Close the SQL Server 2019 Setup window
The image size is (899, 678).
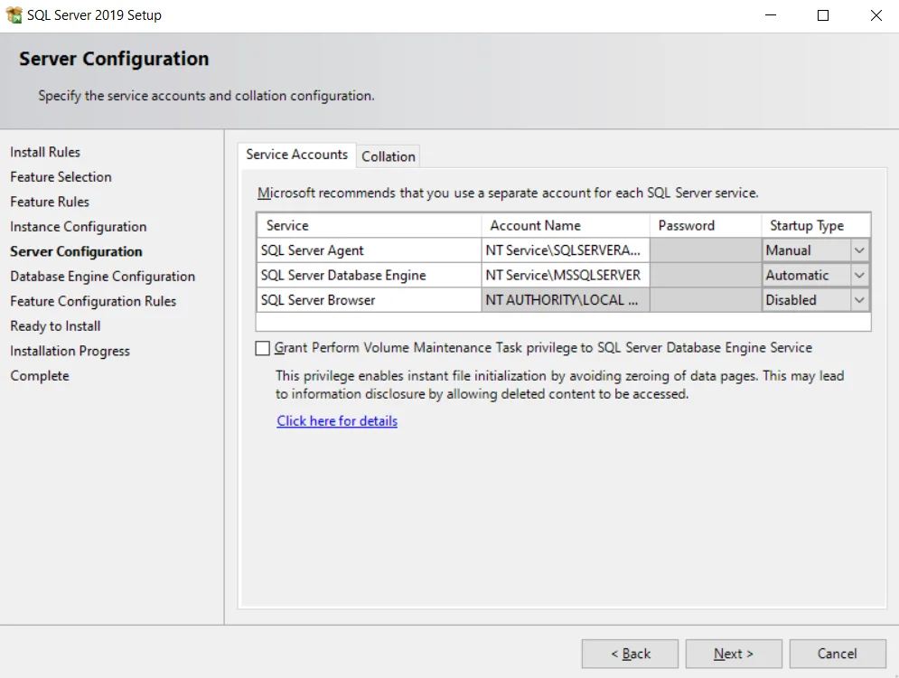pyautogui.click(x=876, y=15)
